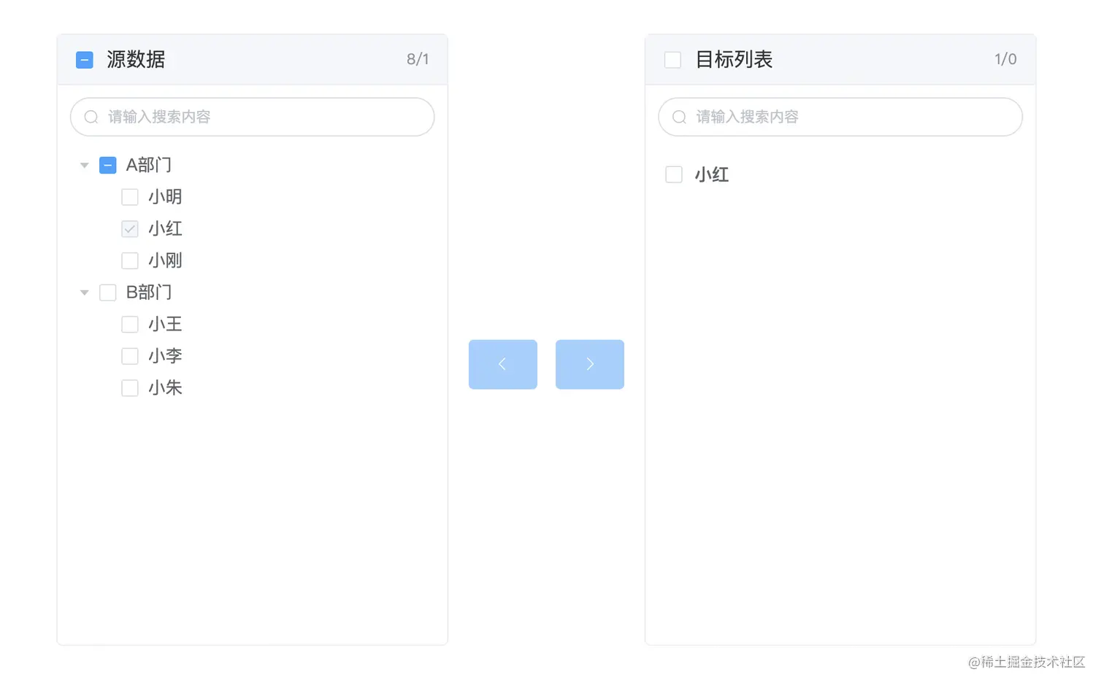Viewport: 1104px width, 688px height.
Task: Select the 小李 tree item
Action: pyautogui.click(x=165, y=355)
